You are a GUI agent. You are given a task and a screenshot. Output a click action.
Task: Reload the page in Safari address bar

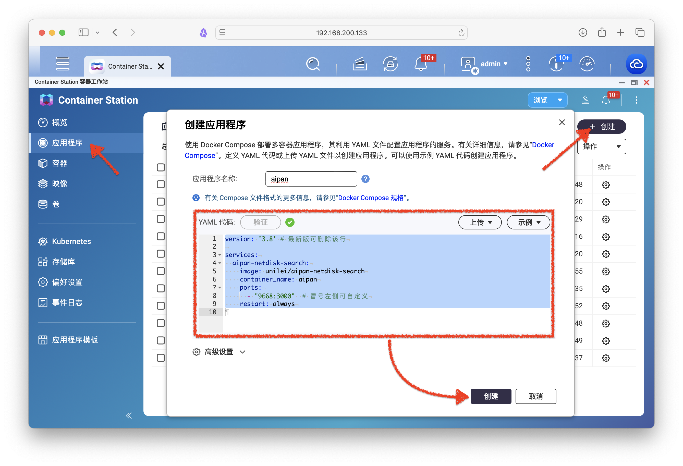click(461, 33)
